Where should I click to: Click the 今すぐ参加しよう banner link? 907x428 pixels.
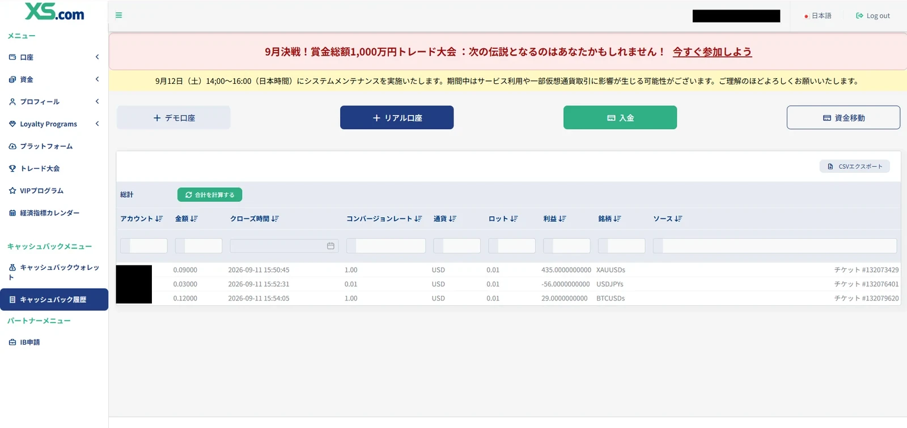[712, 52]
